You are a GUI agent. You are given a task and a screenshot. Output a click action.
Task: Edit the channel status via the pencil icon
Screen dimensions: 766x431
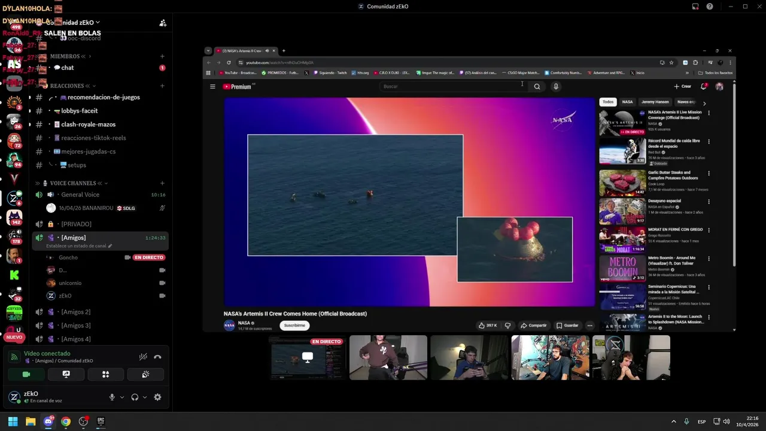tap(110, 246)
